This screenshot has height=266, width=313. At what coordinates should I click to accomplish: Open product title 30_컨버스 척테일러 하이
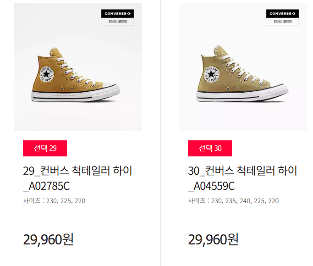click(242, 171)
